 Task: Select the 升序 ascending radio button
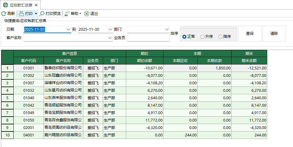tap(202, 37)
